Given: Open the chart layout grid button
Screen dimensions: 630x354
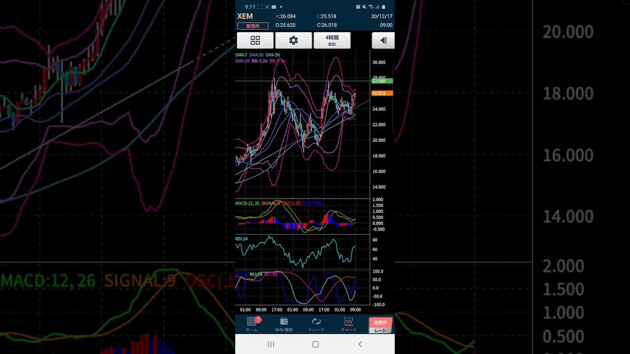Looking at the screenshot, I should [255, 40].
